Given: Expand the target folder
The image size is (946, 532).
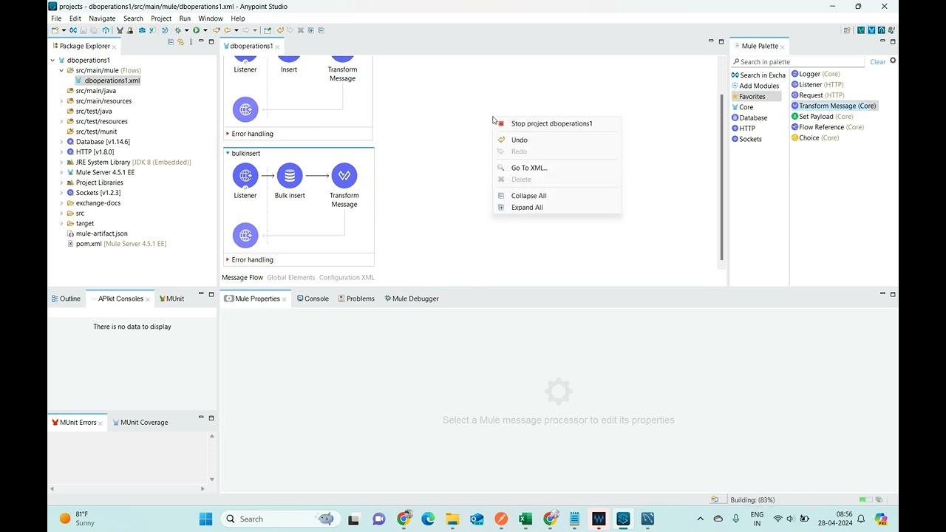Looking at the screenshot, I should (x=61, y=223).
